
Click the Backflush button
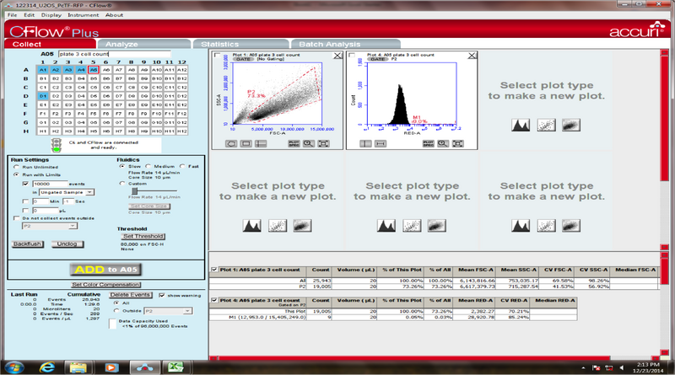(27, 244)
